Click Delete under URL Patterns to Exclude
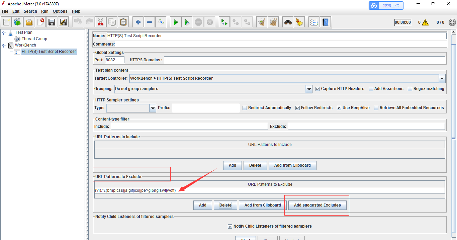The image size is (457, 240). click(x=225, y=205)
